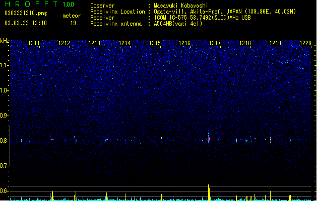Click the 0.8 kHz frequency tick
Viewport: 317px width, 201px height.
pos(5,141)
